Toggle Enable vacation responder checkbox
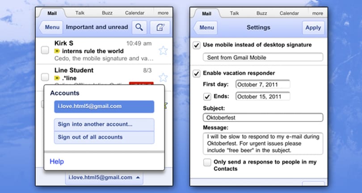The height and width of the screenshot is (193, 362). pyautogui.click(x=197, y=74)
